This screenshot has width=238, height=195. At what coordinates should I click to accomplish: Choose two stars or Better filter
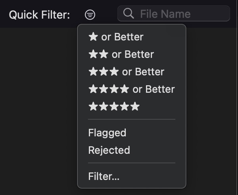coord(121,54)
